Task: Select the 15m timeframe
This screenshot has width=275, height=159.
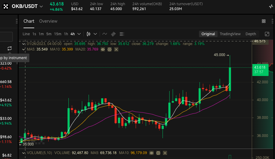Action: coord(57,34)
